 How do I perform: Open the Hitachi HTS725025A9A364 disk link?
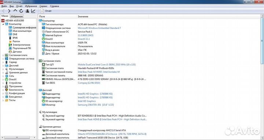point(112,134)
